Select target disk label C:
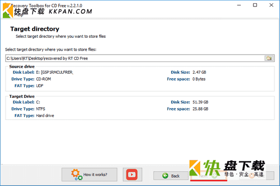280x186 pixels. [38, 102]
